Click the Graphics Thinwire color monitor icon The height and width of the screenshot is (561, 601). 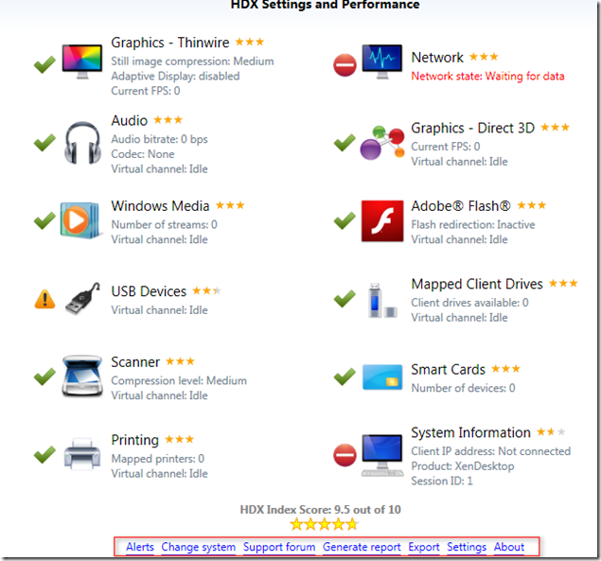coord(82,62)
